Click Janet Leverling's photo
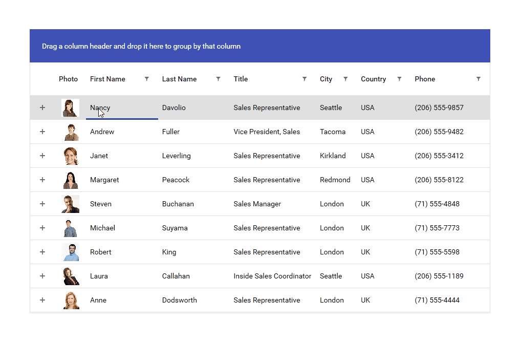The height and width of the screenshot is (343, 521). click(x=71, y=155)
